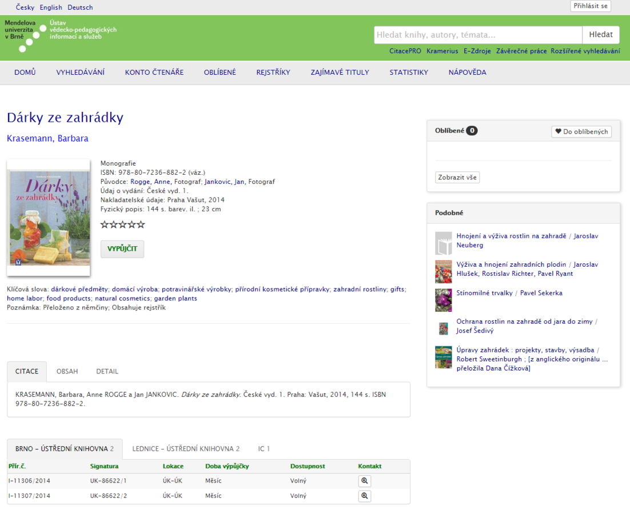Open keyword natural cosmetics
This screenshot has height=514, width=630.
click(x=122, y=299)
